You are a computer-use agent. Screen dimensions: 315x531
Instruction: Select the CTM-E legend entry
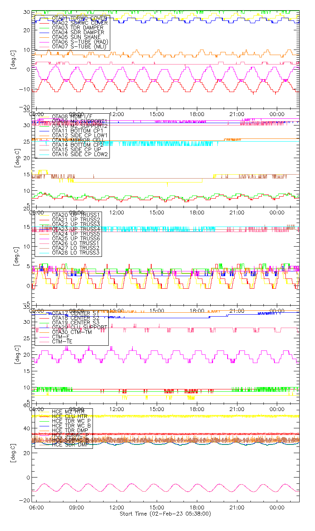tap(61, 337)
